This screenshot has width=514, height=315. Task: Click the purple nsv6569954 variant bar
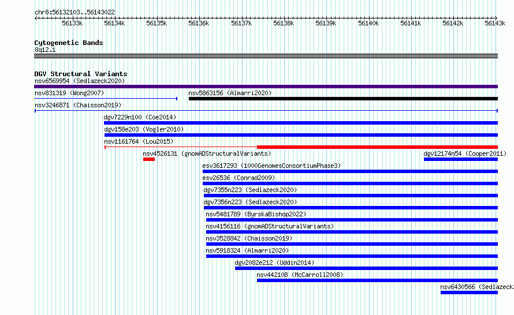(x=266, y=87)
